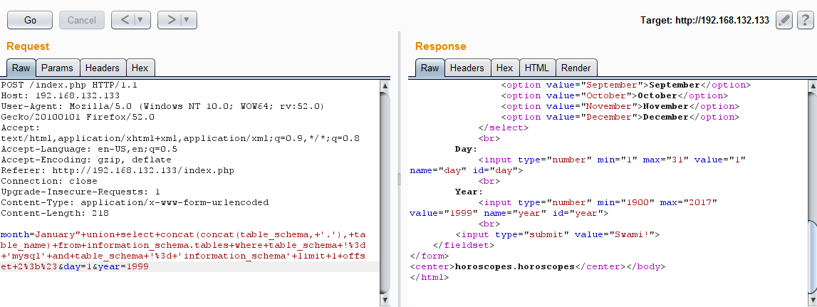The height and width of the screenshot is (307, 817).
Task: Click the submit input 'Swami!' line
Action: pos(558,234)
